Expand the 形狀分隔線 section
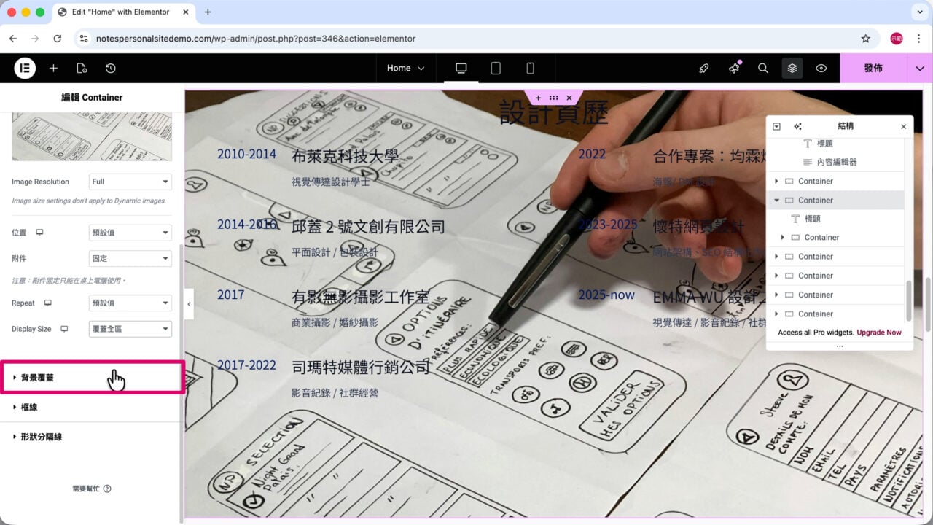 90,437
